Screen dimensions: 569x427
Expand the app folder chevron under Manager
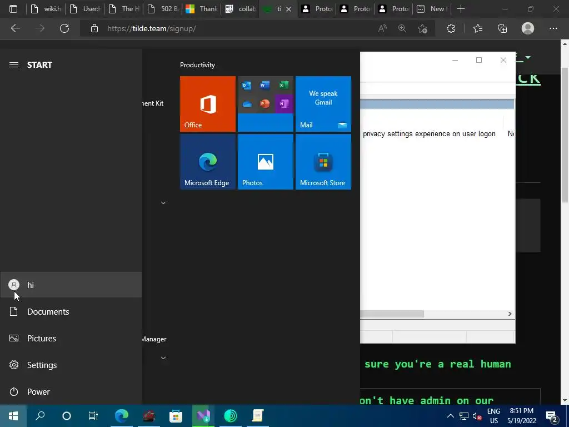coord(163,358)
